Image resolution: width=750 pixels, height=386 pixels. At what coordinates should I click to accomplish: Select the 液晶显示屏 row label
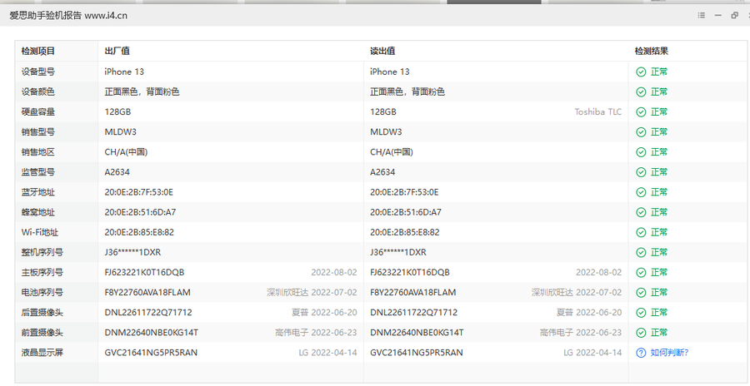[42, 353]
